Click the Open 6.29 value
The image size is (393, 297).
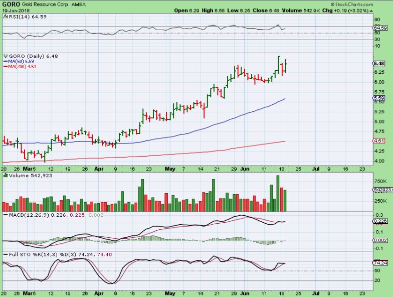(186, 11)
